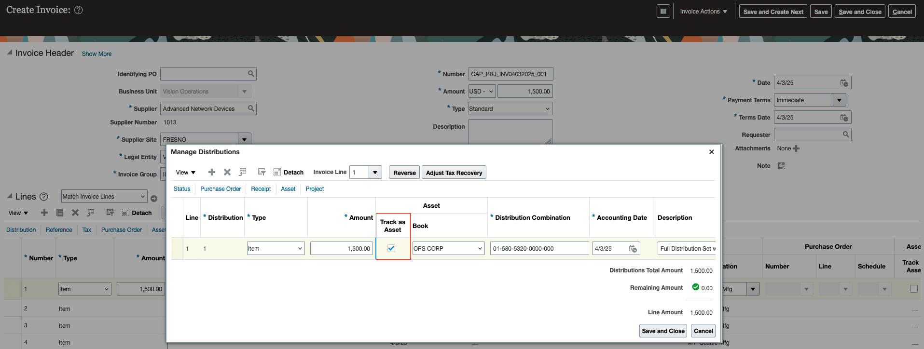Search for a Supplier
This screenshot has width=924, height=349.
pos(251,108)
